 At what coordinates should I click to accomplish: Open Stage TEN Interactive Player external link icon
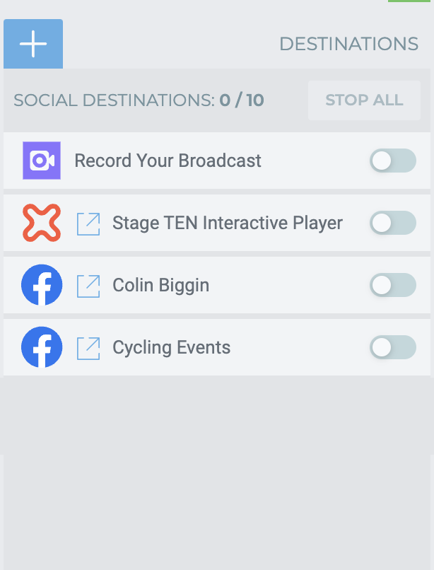pyautogui.click(x=88, y=224)
